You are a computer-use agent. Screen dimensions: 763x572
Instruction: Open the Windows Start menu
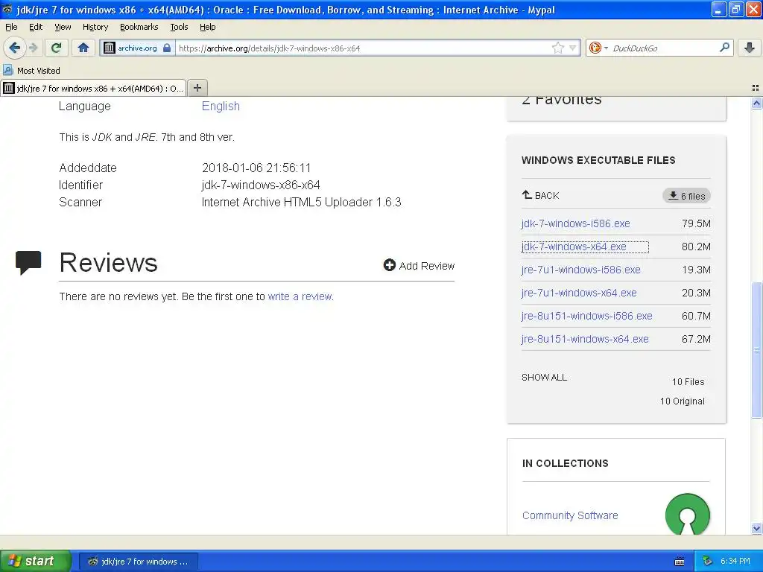35,561
